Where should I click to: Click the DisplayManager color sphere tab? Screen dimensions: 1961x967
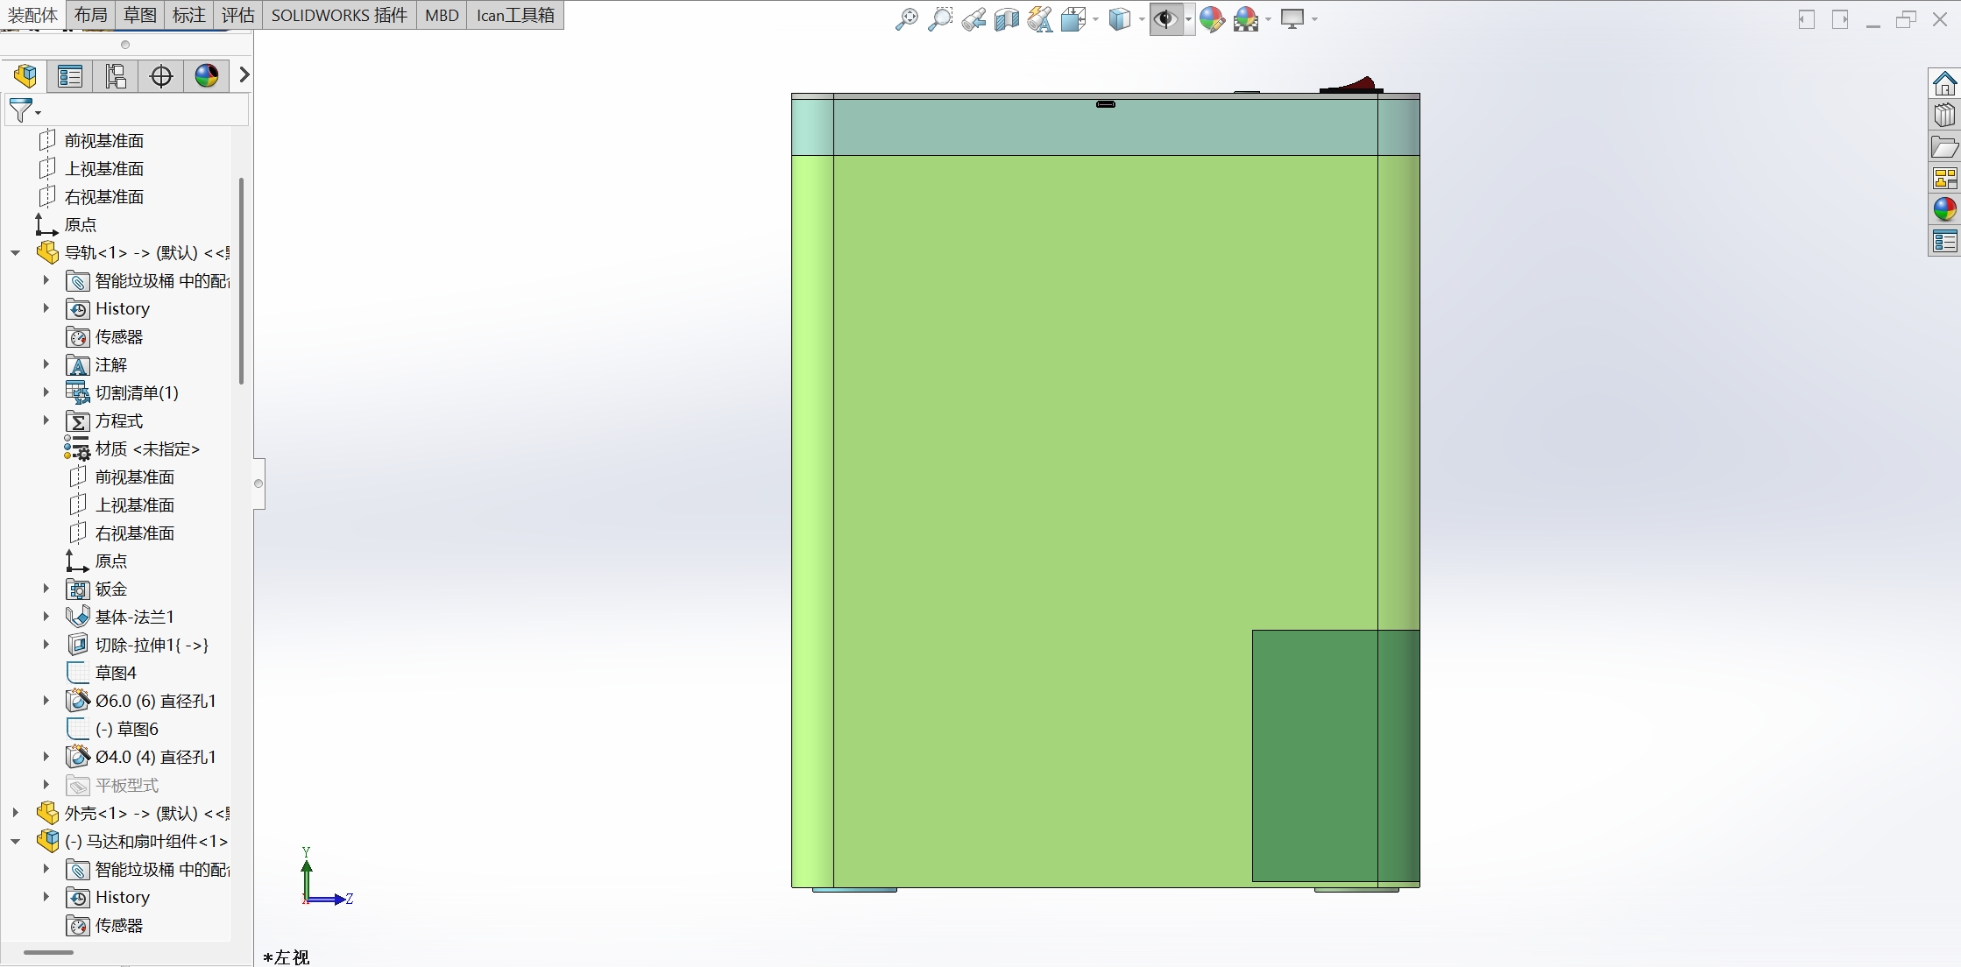click(207, 76)
